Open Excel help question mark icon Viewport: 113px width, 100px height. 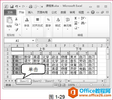coord(93,12)
